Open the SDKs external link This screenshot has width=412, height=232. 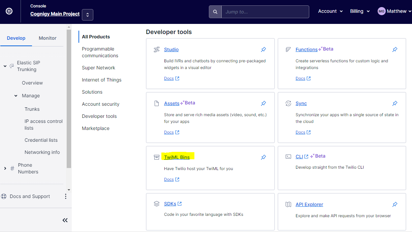click(x=173, y=204)
